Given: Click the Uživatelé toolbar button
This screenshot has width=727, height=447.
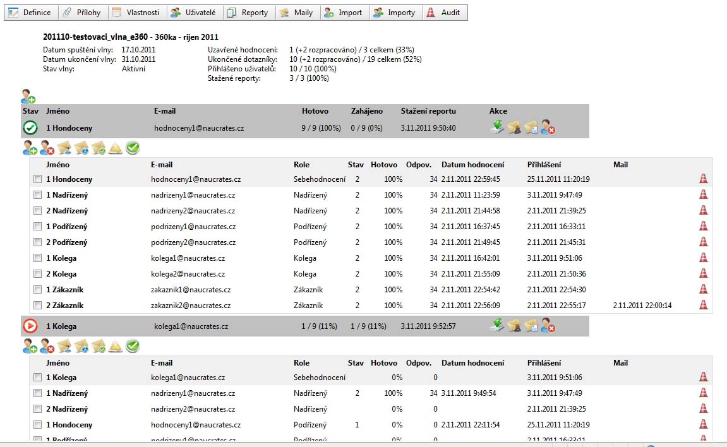Looking at the screenshot, I should [193, 13].
